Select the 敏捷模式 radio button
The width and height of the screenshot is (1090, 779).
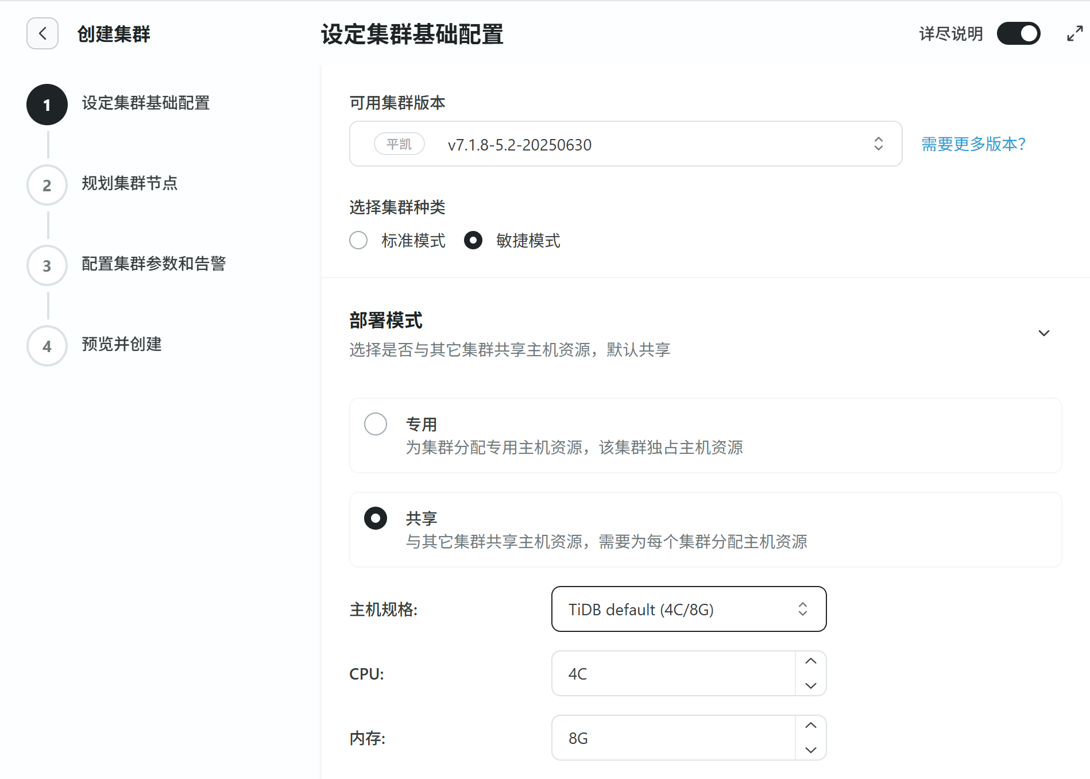point(473,240)
